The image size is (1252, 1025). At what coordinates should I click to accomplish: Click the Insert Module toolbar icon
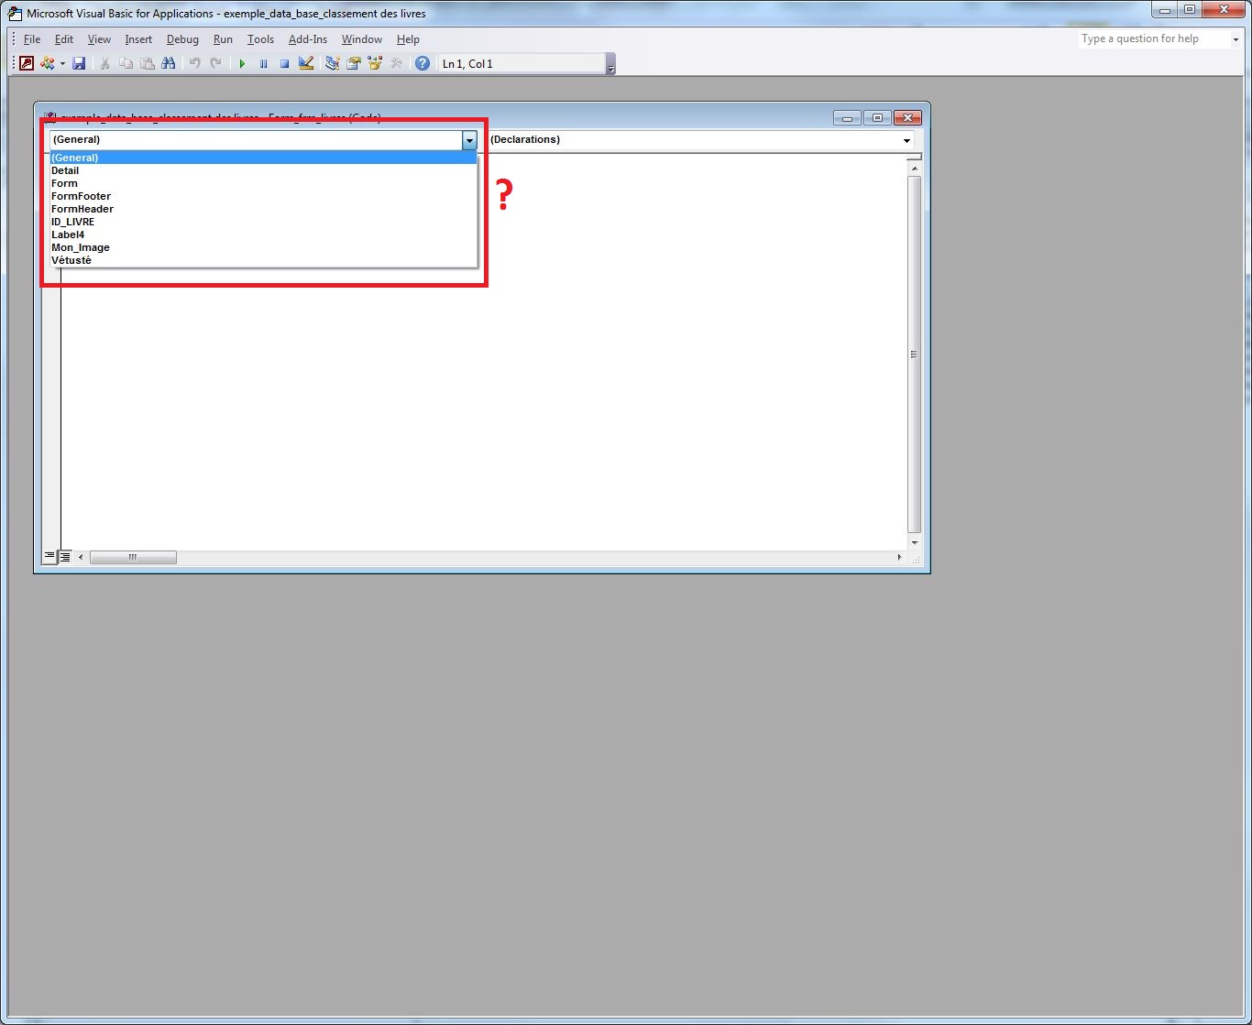(47, 63)
